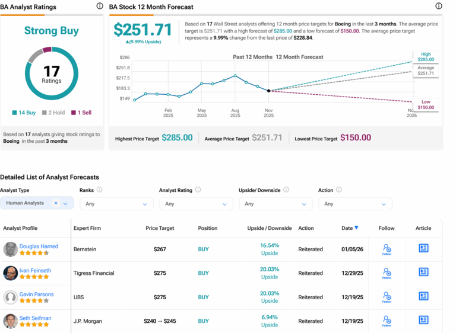This screenshot has height=333, width=456.
Task: Click info icon beside BA Stock 12 Month Forecast
Action: pos(439,7)
